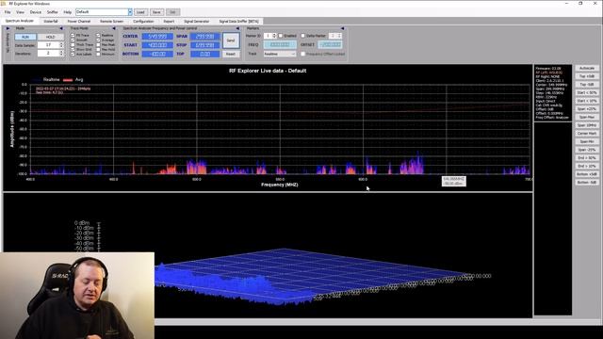Image resolution: width=603 pixels, height=339 pixels.
Task: Click the Load preset button
Action: click(x=140, y=12)
